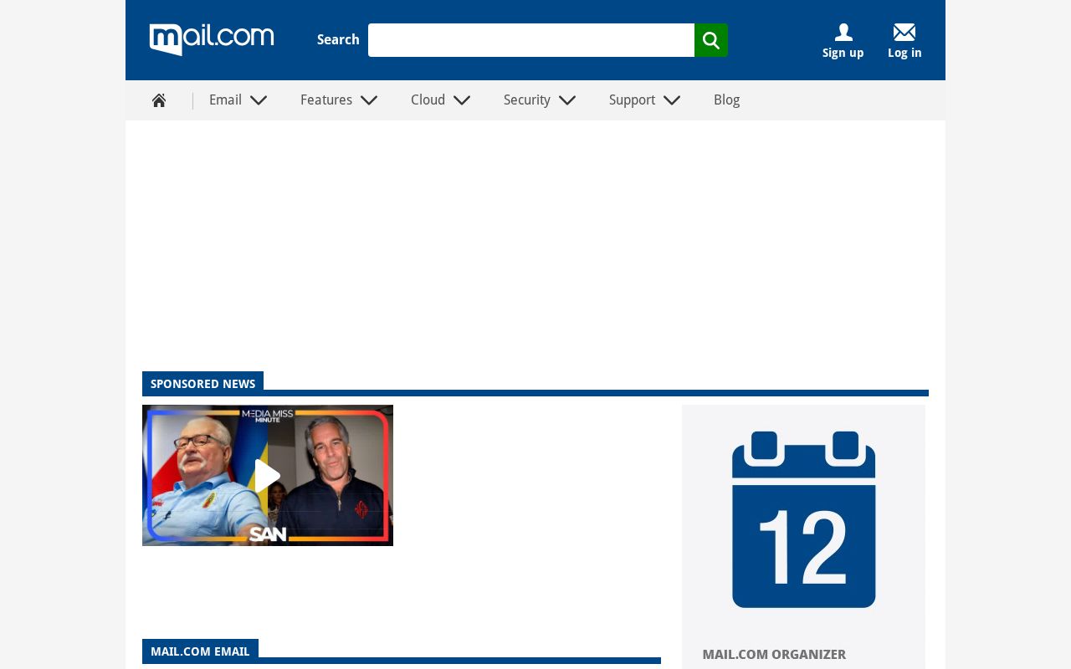Viewport: 1071px width, 669px height.
Task: Open the Cloud dropdown menu
Action: pyautogui.click(x=462, y=100)
